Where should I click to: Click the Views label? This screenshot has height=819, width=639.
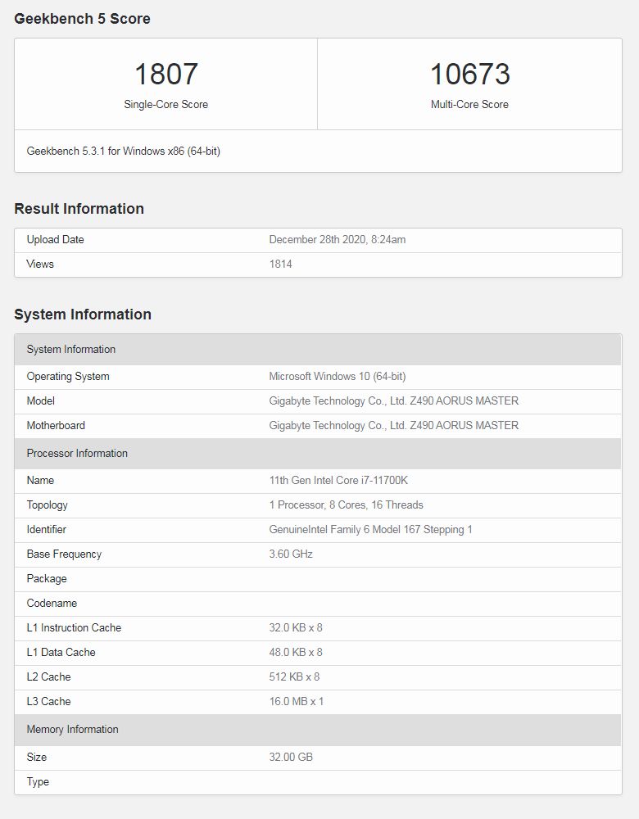(x=40, y=264)
